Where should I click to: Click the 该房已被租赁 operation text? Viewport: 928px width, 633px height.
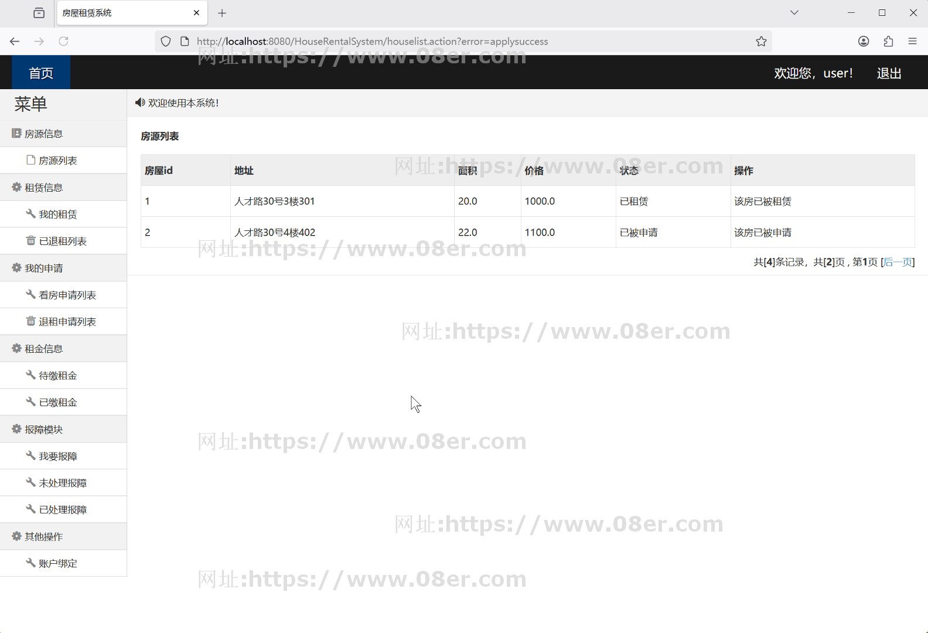click(763, 201)
